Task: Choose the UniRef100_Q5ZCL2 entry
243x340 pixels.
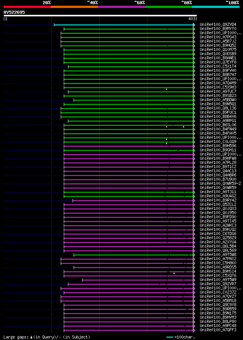Action: coord(218,205)
